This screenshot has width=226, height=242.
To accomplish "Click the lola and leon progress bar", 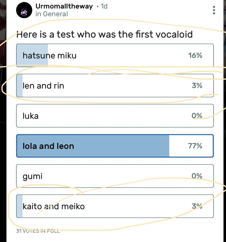I will (x=93, y=146).
